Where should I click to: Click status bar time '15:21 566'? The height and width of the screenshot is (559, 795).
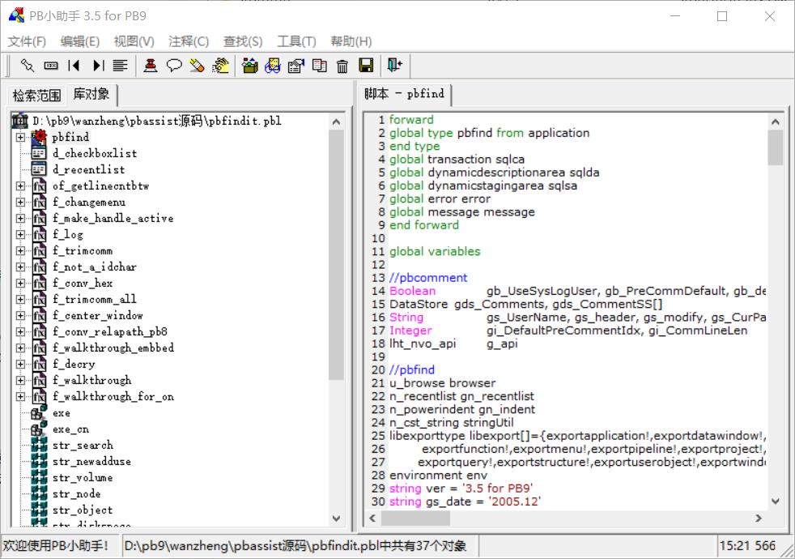tap(747, 546)
